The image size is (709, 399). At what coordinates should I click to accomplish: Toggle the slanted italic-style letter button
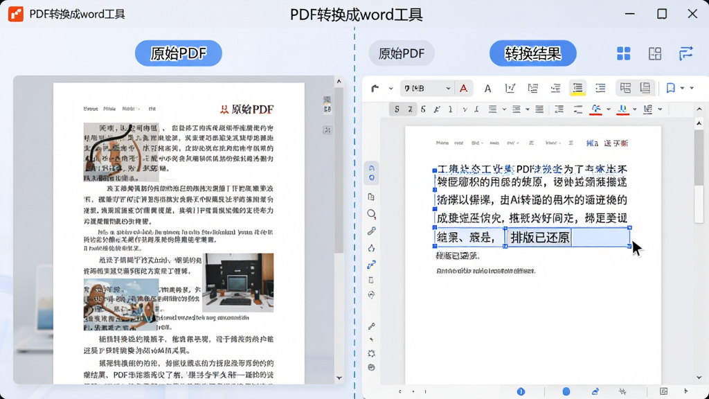coord(437,109)
